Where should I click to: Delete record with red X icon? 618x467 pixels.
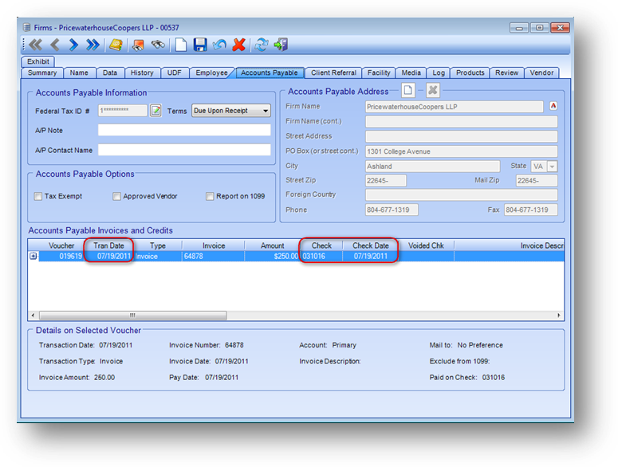click(x=239, y=45)
